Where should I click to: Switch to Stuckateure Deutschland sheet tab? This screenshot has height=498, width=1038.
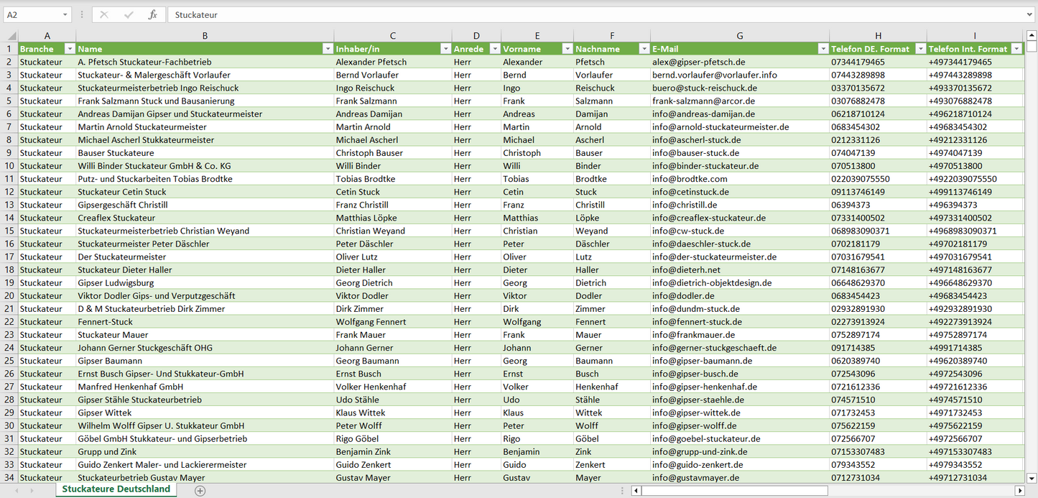pos(116,489)
